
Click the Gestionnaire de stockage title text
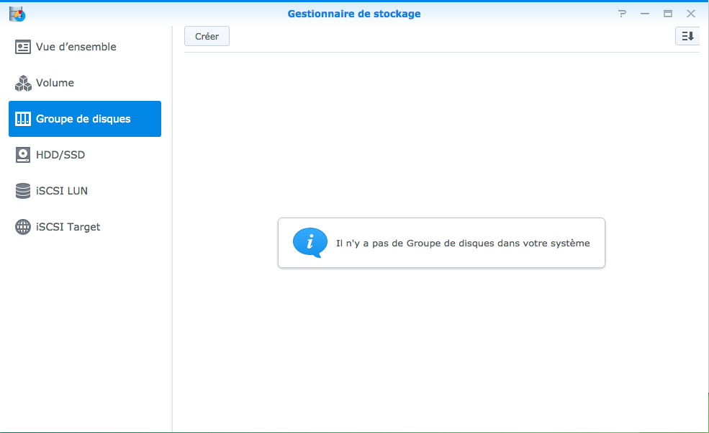click(x=354, y=14)
